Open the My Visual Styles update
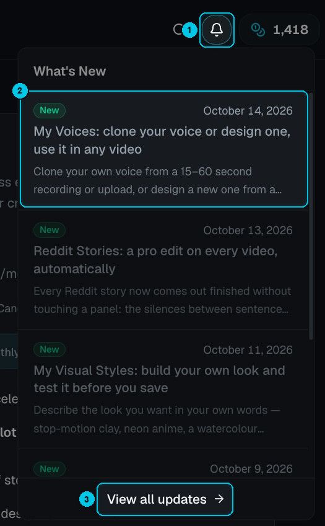 coord(163,389)
